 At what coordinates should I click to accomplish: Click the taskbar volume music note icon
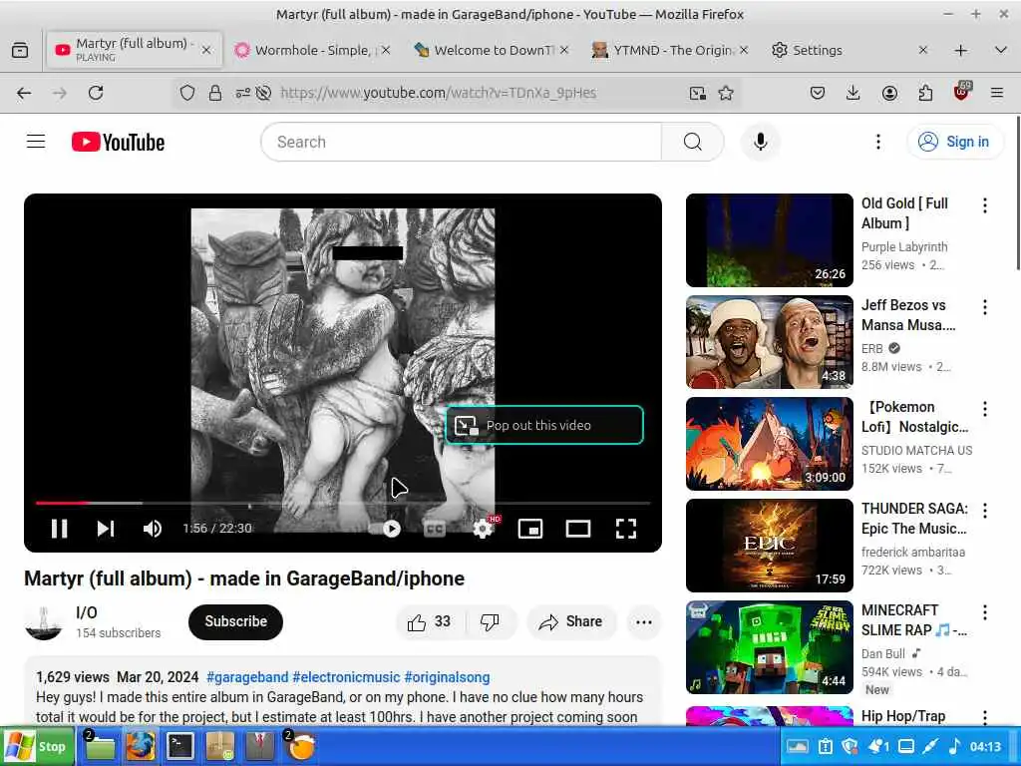(954, 746)
